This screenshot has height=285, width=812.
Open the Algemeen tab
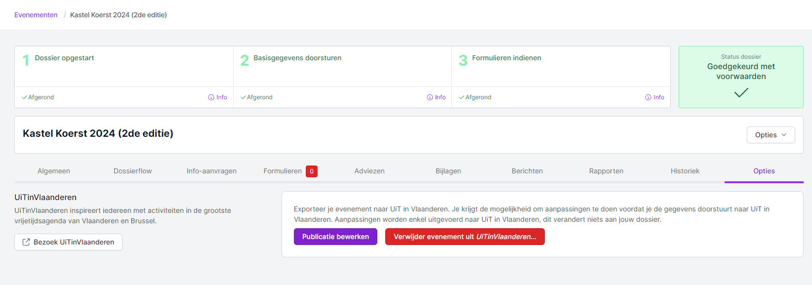tap(54, 171)
